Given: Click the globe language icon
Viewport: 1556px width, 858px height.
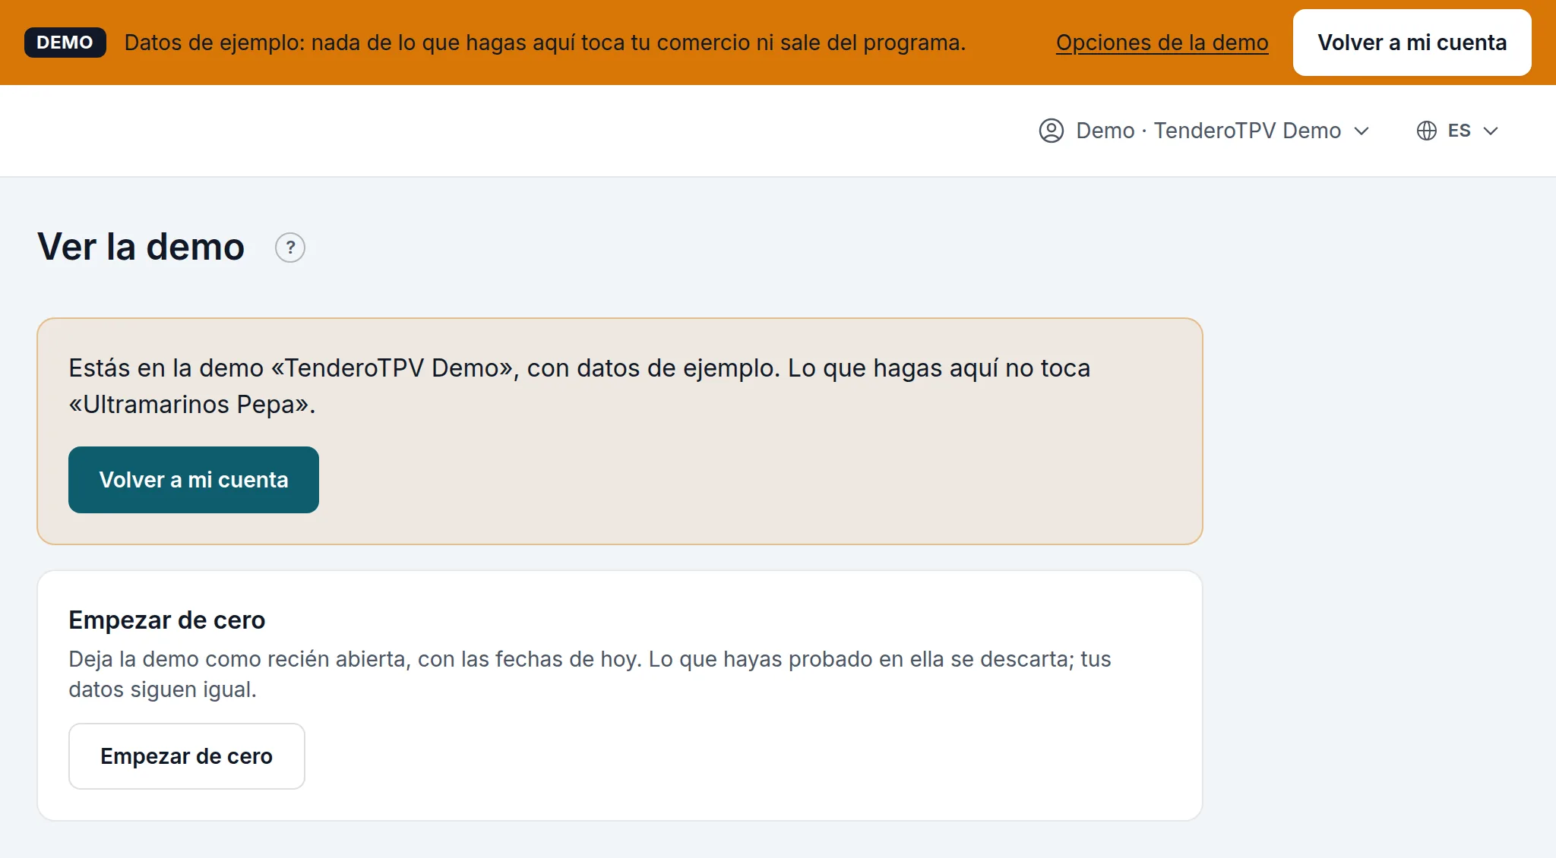Looking at the screenshot, I should 1426,131.
